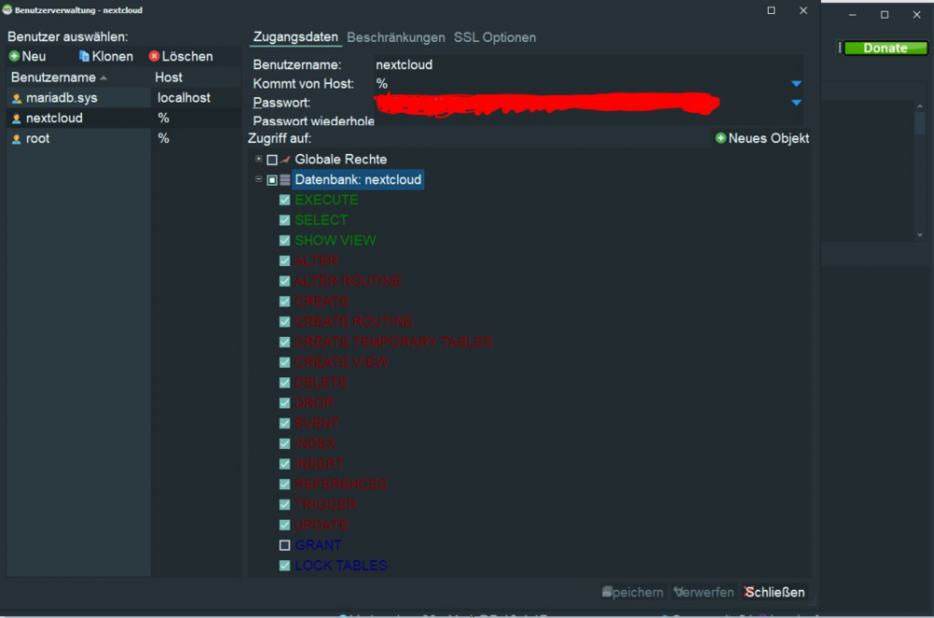934x618 pixels.
Task: Uncheck the SELECT privilege
Action: point(285,220)
